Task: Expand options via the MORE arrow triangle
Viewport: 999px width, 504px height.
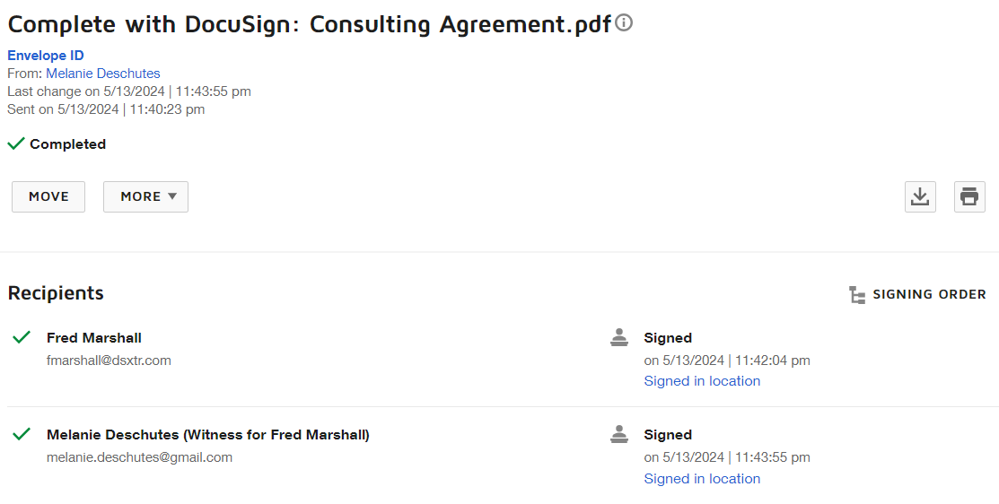Action: tap(172, 196)
